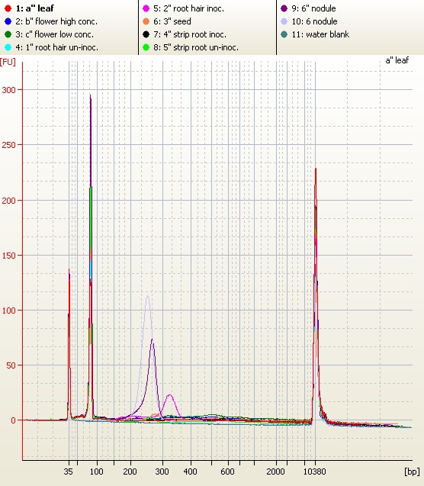This screenshot has width=424, height=486.
Task: Click the blue dot for flower high conc.
Action: pos(8,21)
